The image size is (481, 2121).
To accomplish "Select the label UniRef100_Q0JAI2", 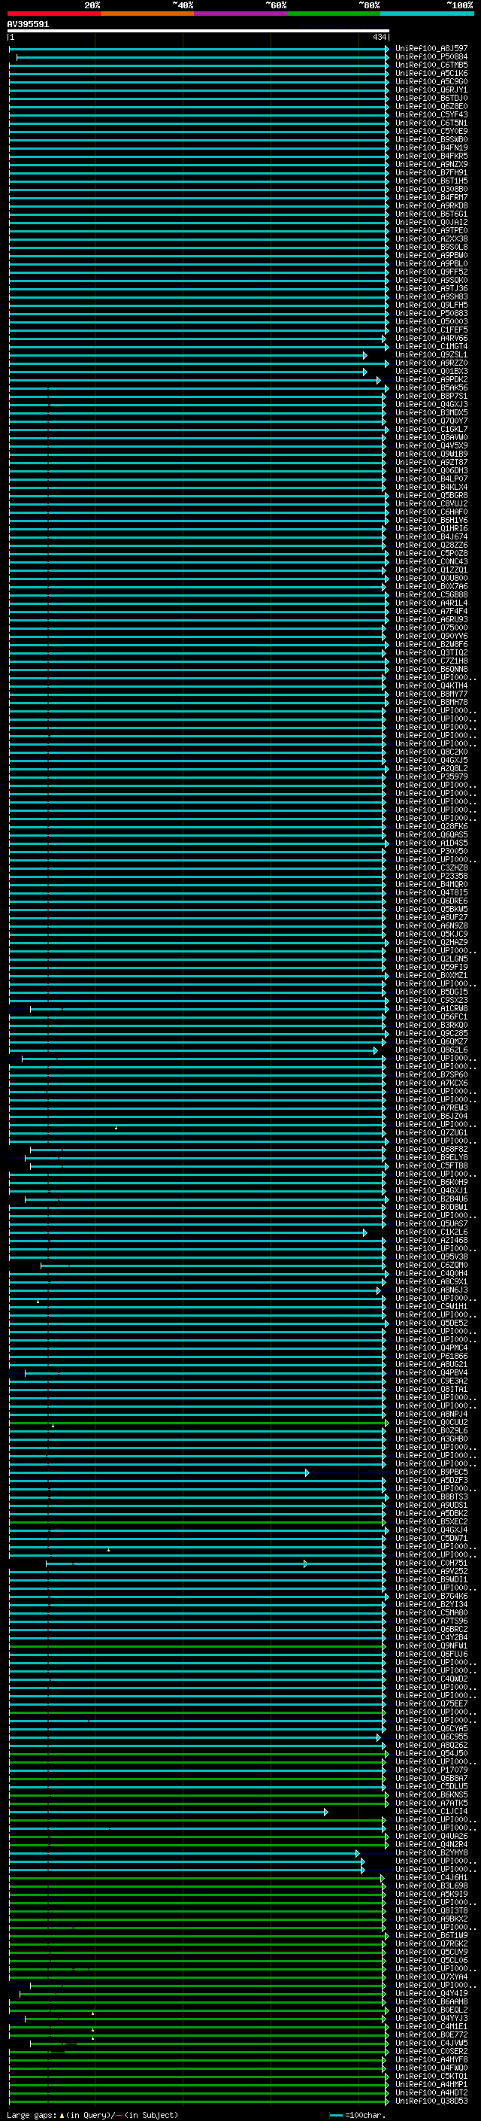I will 431,222.
